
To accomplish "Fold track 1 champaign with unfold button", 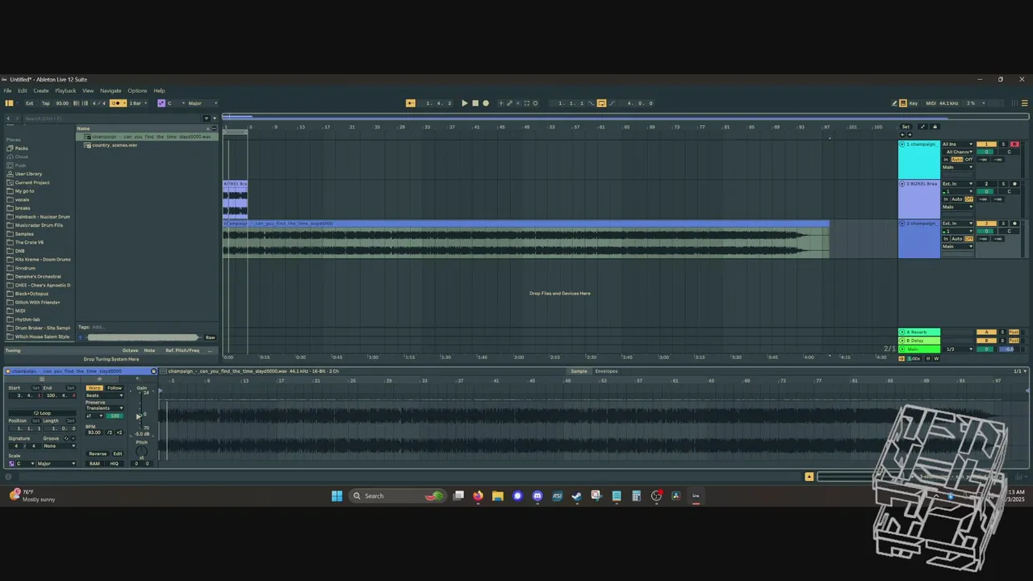I will click(x=902, y=144).
